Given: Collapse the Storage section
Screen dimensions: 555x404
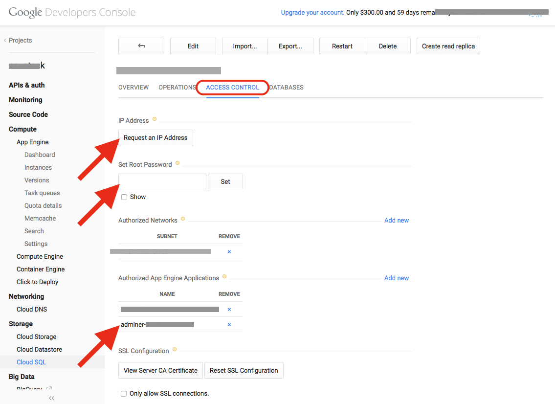Looking at the screenshot, I should pos(21,324).
